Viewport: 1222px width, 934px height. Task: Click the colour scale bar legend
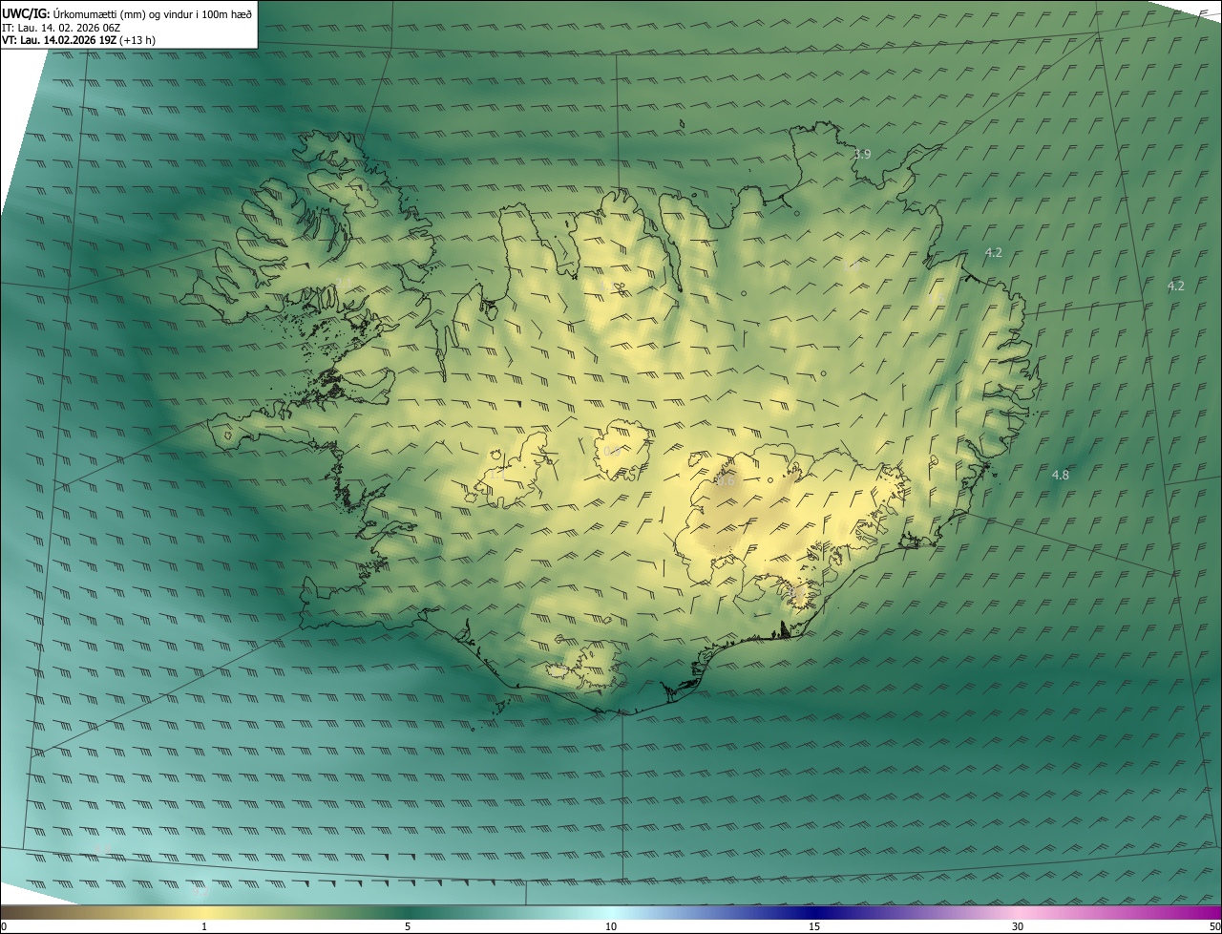coord(611,912)
